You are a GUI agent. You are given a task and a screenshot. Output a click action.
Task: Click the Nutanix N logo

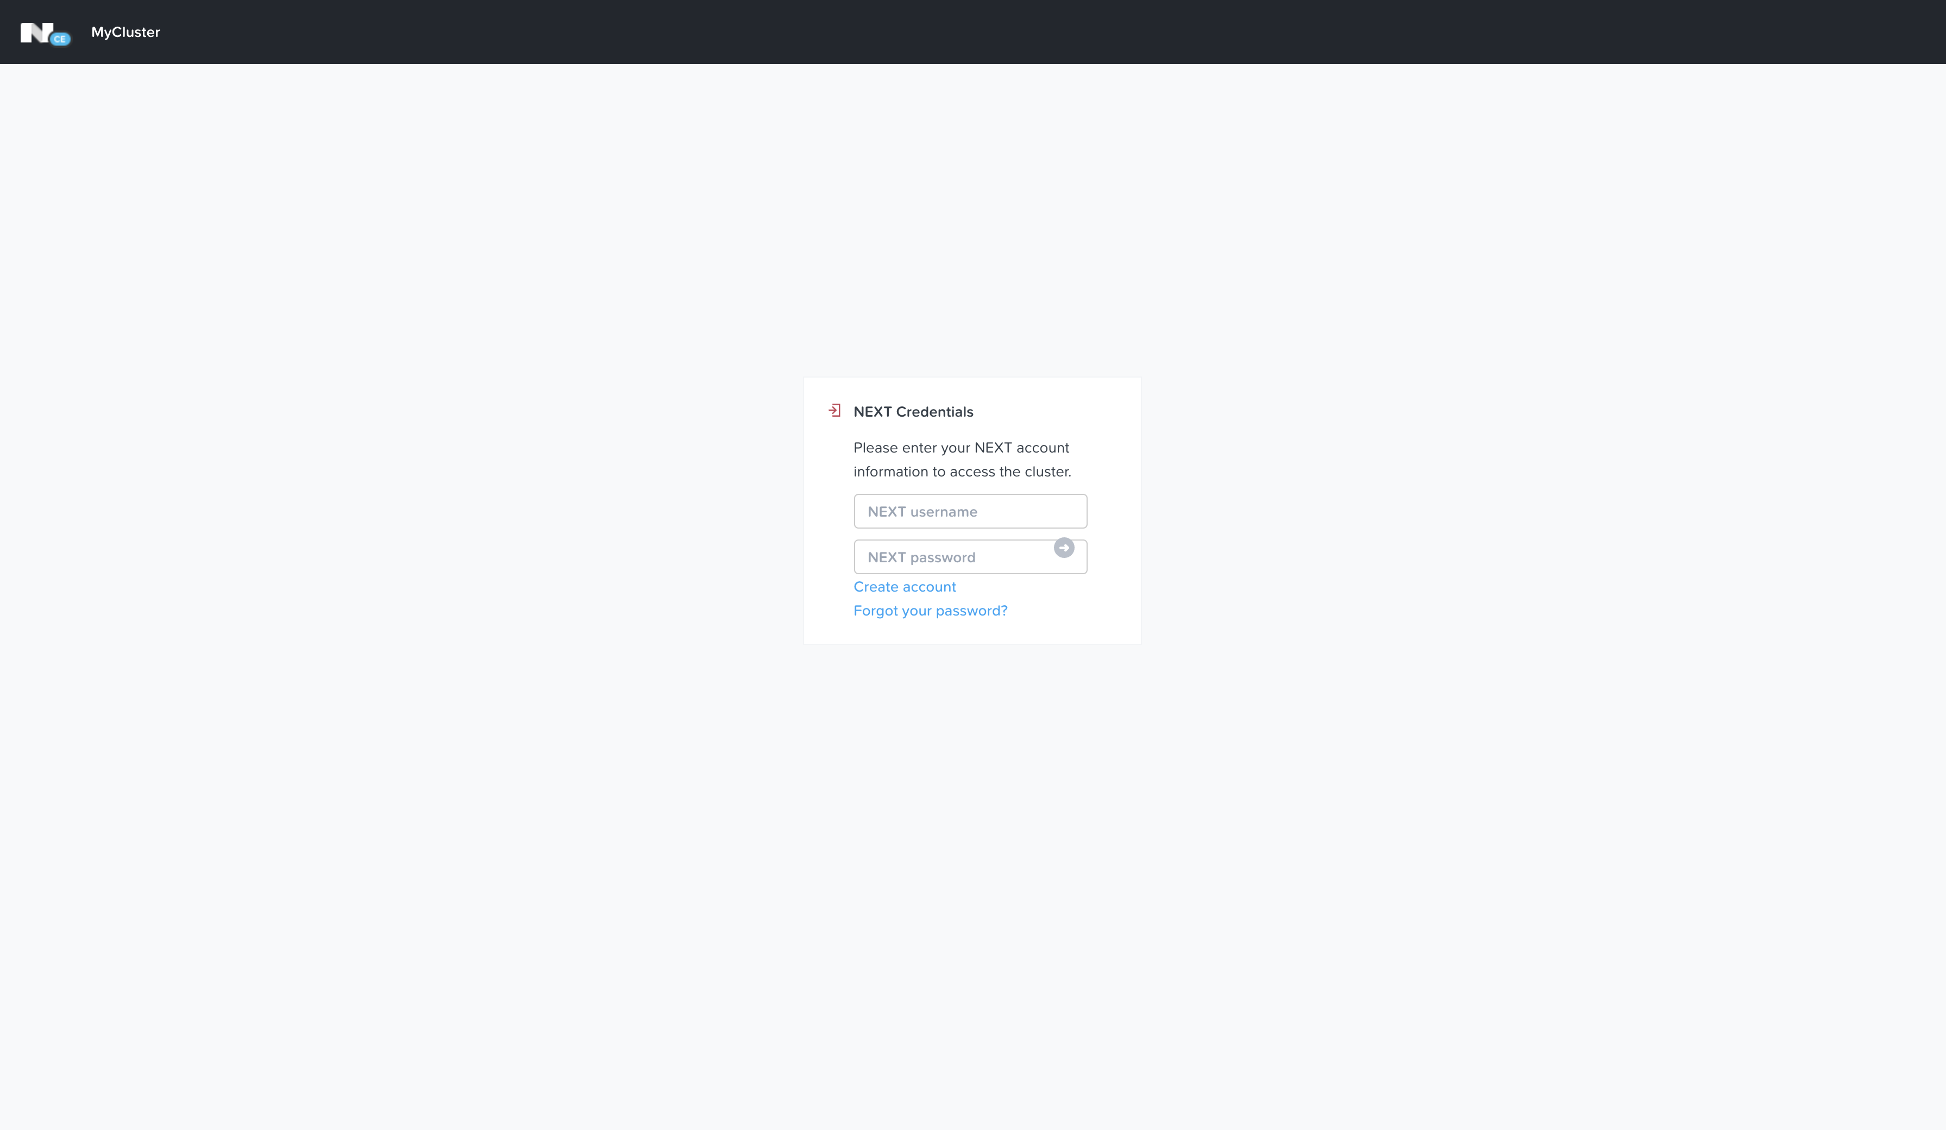35,33
